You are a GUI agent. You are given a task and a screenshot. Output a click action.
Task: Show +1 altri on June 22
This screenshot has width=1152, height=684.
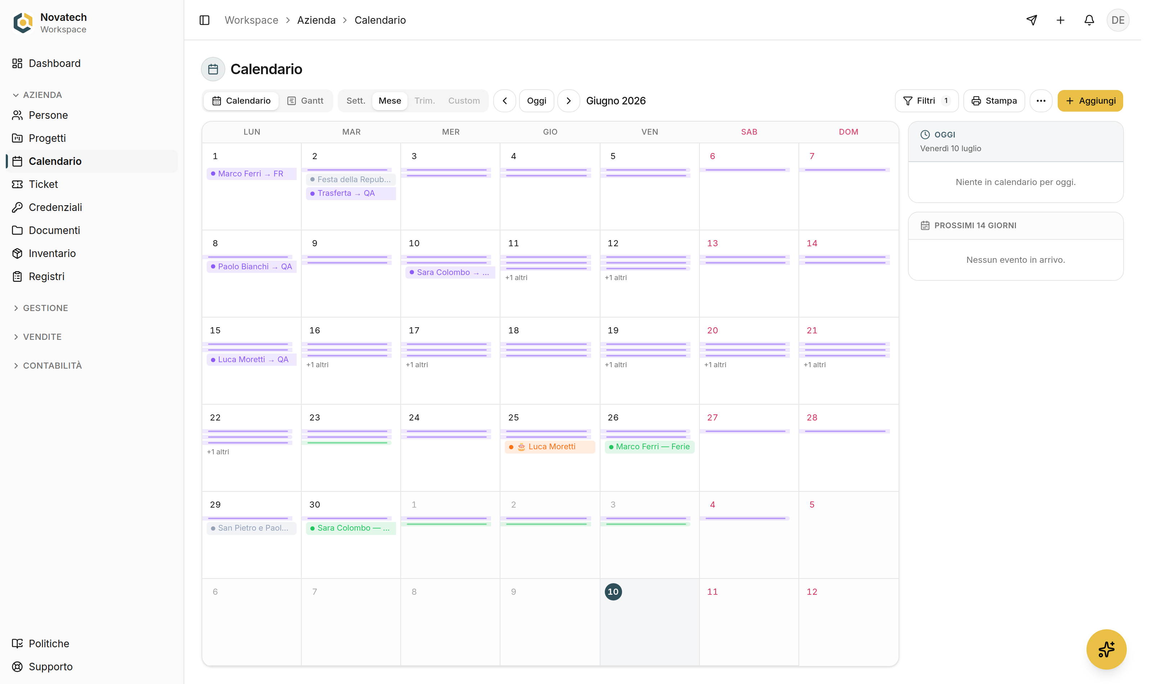point(217,452)
